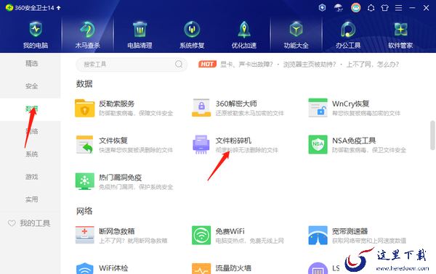This screenshot has height=274, width=436.
Task: Launch 断网急救箱 icon
Action: pos(84,235)
